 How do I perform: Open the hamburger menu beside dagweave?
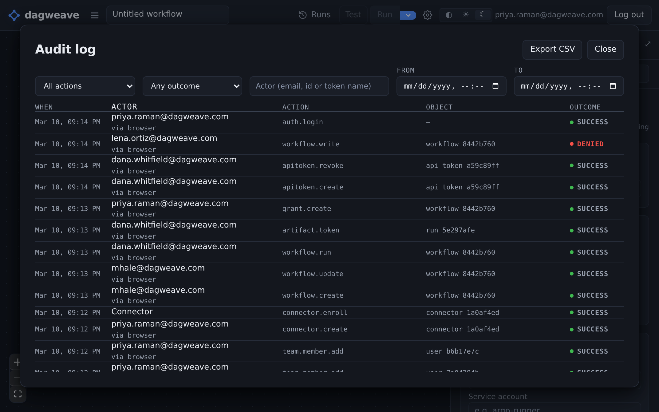coord(95,15)
